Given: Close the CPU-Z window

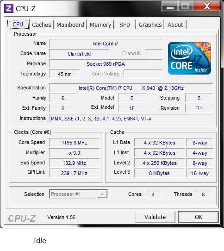Looking at the screenshot, I should 207,6.
